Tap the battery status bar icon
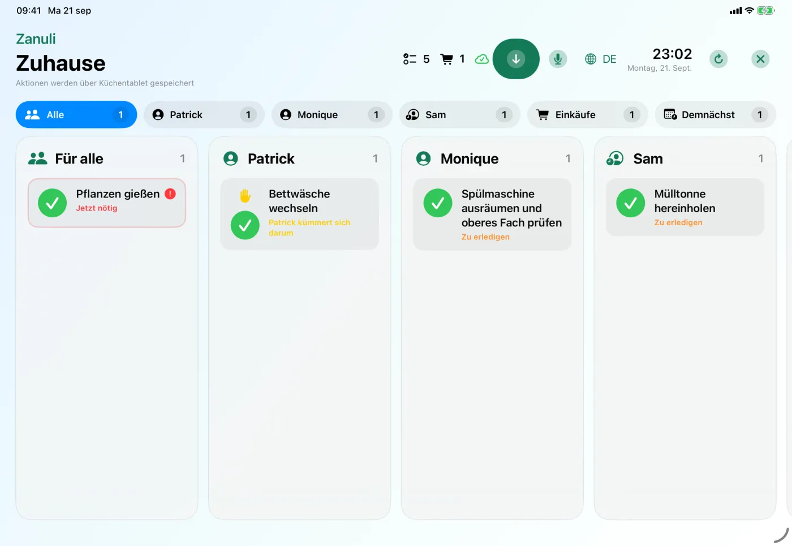Image resolution: width=792 pixels, height=546 pixels. [x=765, y=10]
